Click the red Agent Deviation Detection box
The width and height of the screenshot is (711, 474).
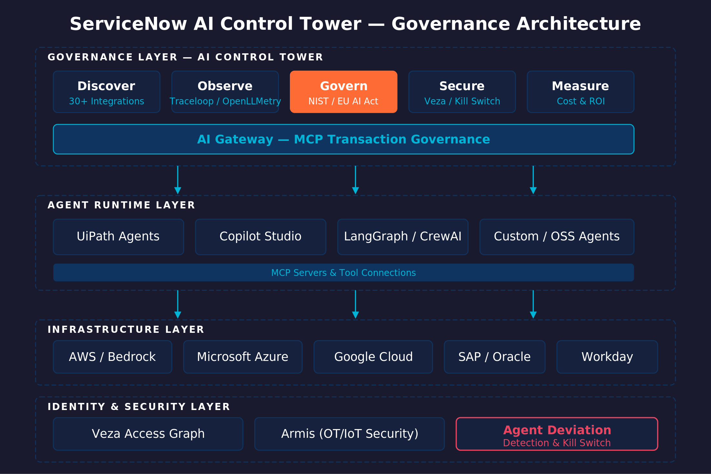[x=557, y=434]
